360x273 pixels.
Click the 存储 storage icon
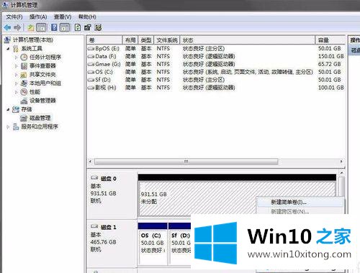[16, 109]
